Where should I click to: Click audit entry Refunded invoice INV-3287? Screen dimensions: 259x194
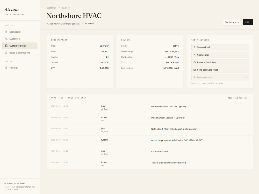(x=169, y=107)
